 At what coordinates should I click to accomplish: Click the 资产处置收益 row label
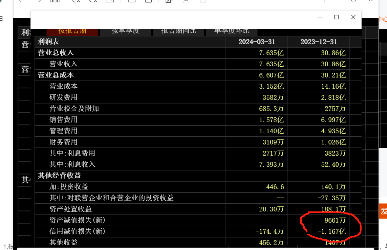point(70,209)
